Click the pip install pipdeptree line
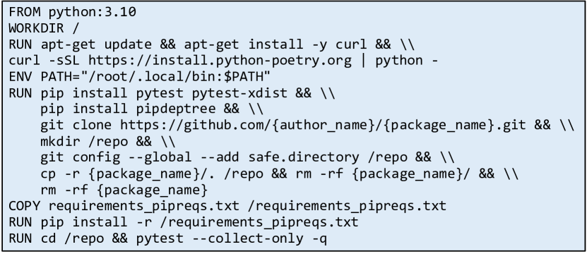This screenshot has height=254, width=587. pyautogui.click(x=152, y=109)
